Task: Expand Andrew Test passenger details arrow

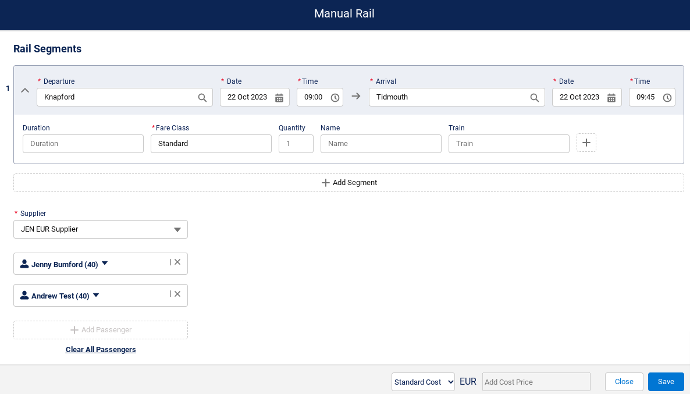Action: coord(96,295)
